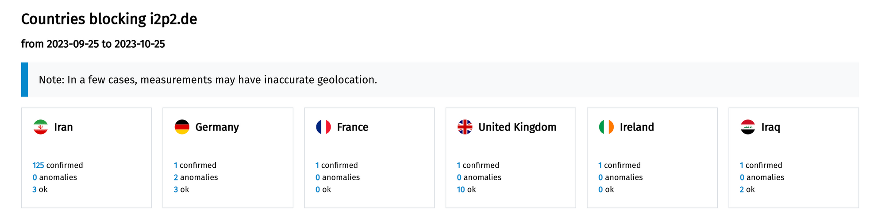Select the Iran country name
The width and height of the screenshot is (885, 219).
[63, 127]
